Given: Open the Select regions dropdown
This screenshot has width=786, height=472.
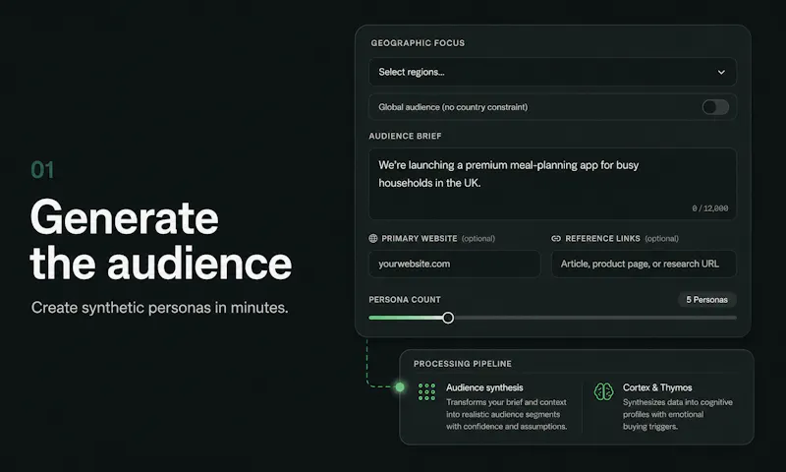Looking at the screenshot, I should pos(552,72).
